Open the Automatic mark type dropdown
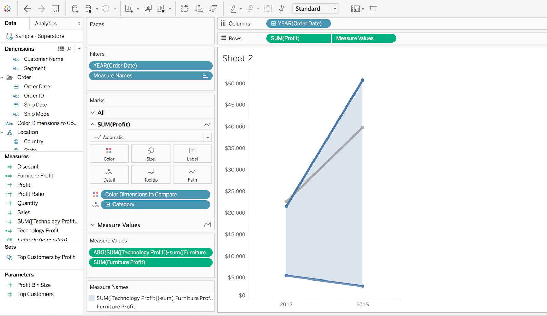This screenshot has width=547, height=316. point(151,137)
